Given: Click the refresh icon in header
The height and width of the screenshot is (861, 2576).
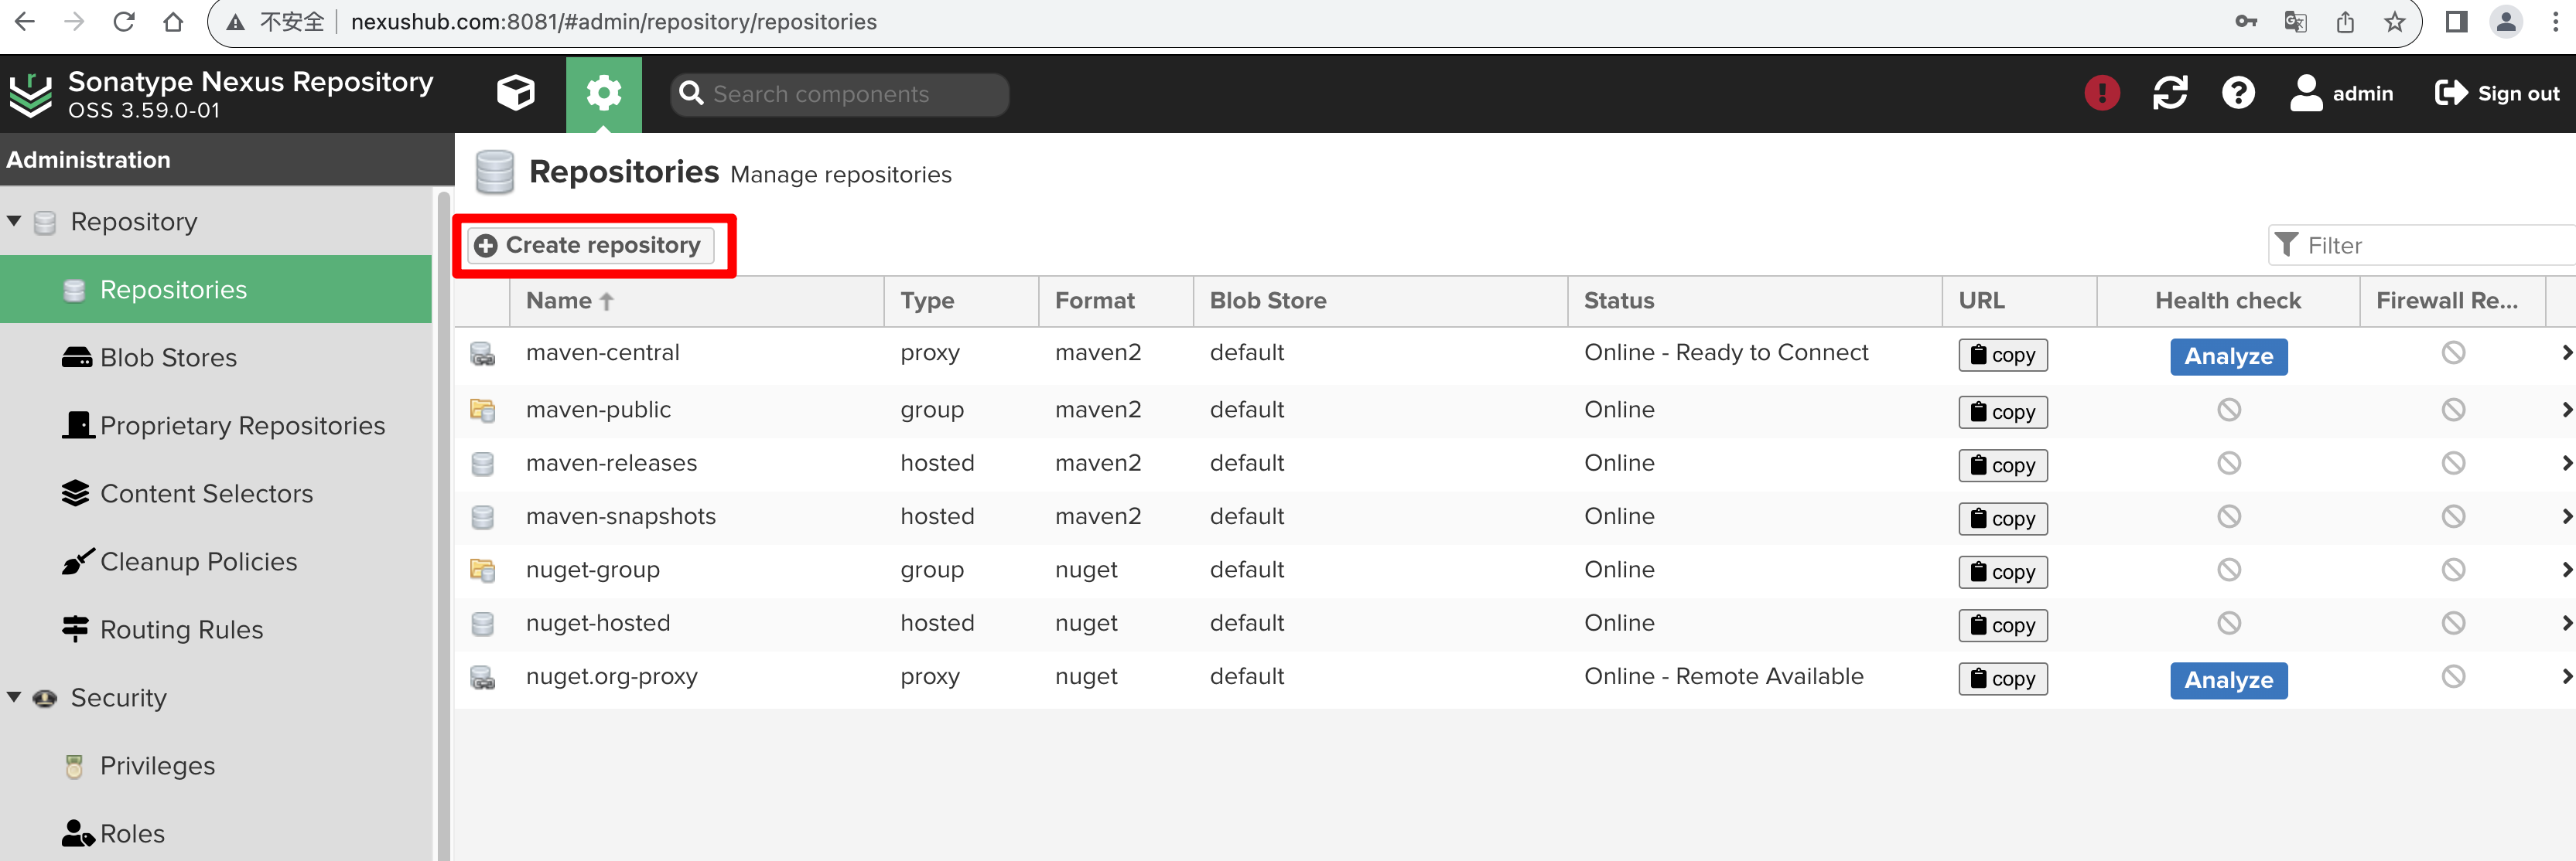Looking at the screenshot, I should tap(2170, 93).
